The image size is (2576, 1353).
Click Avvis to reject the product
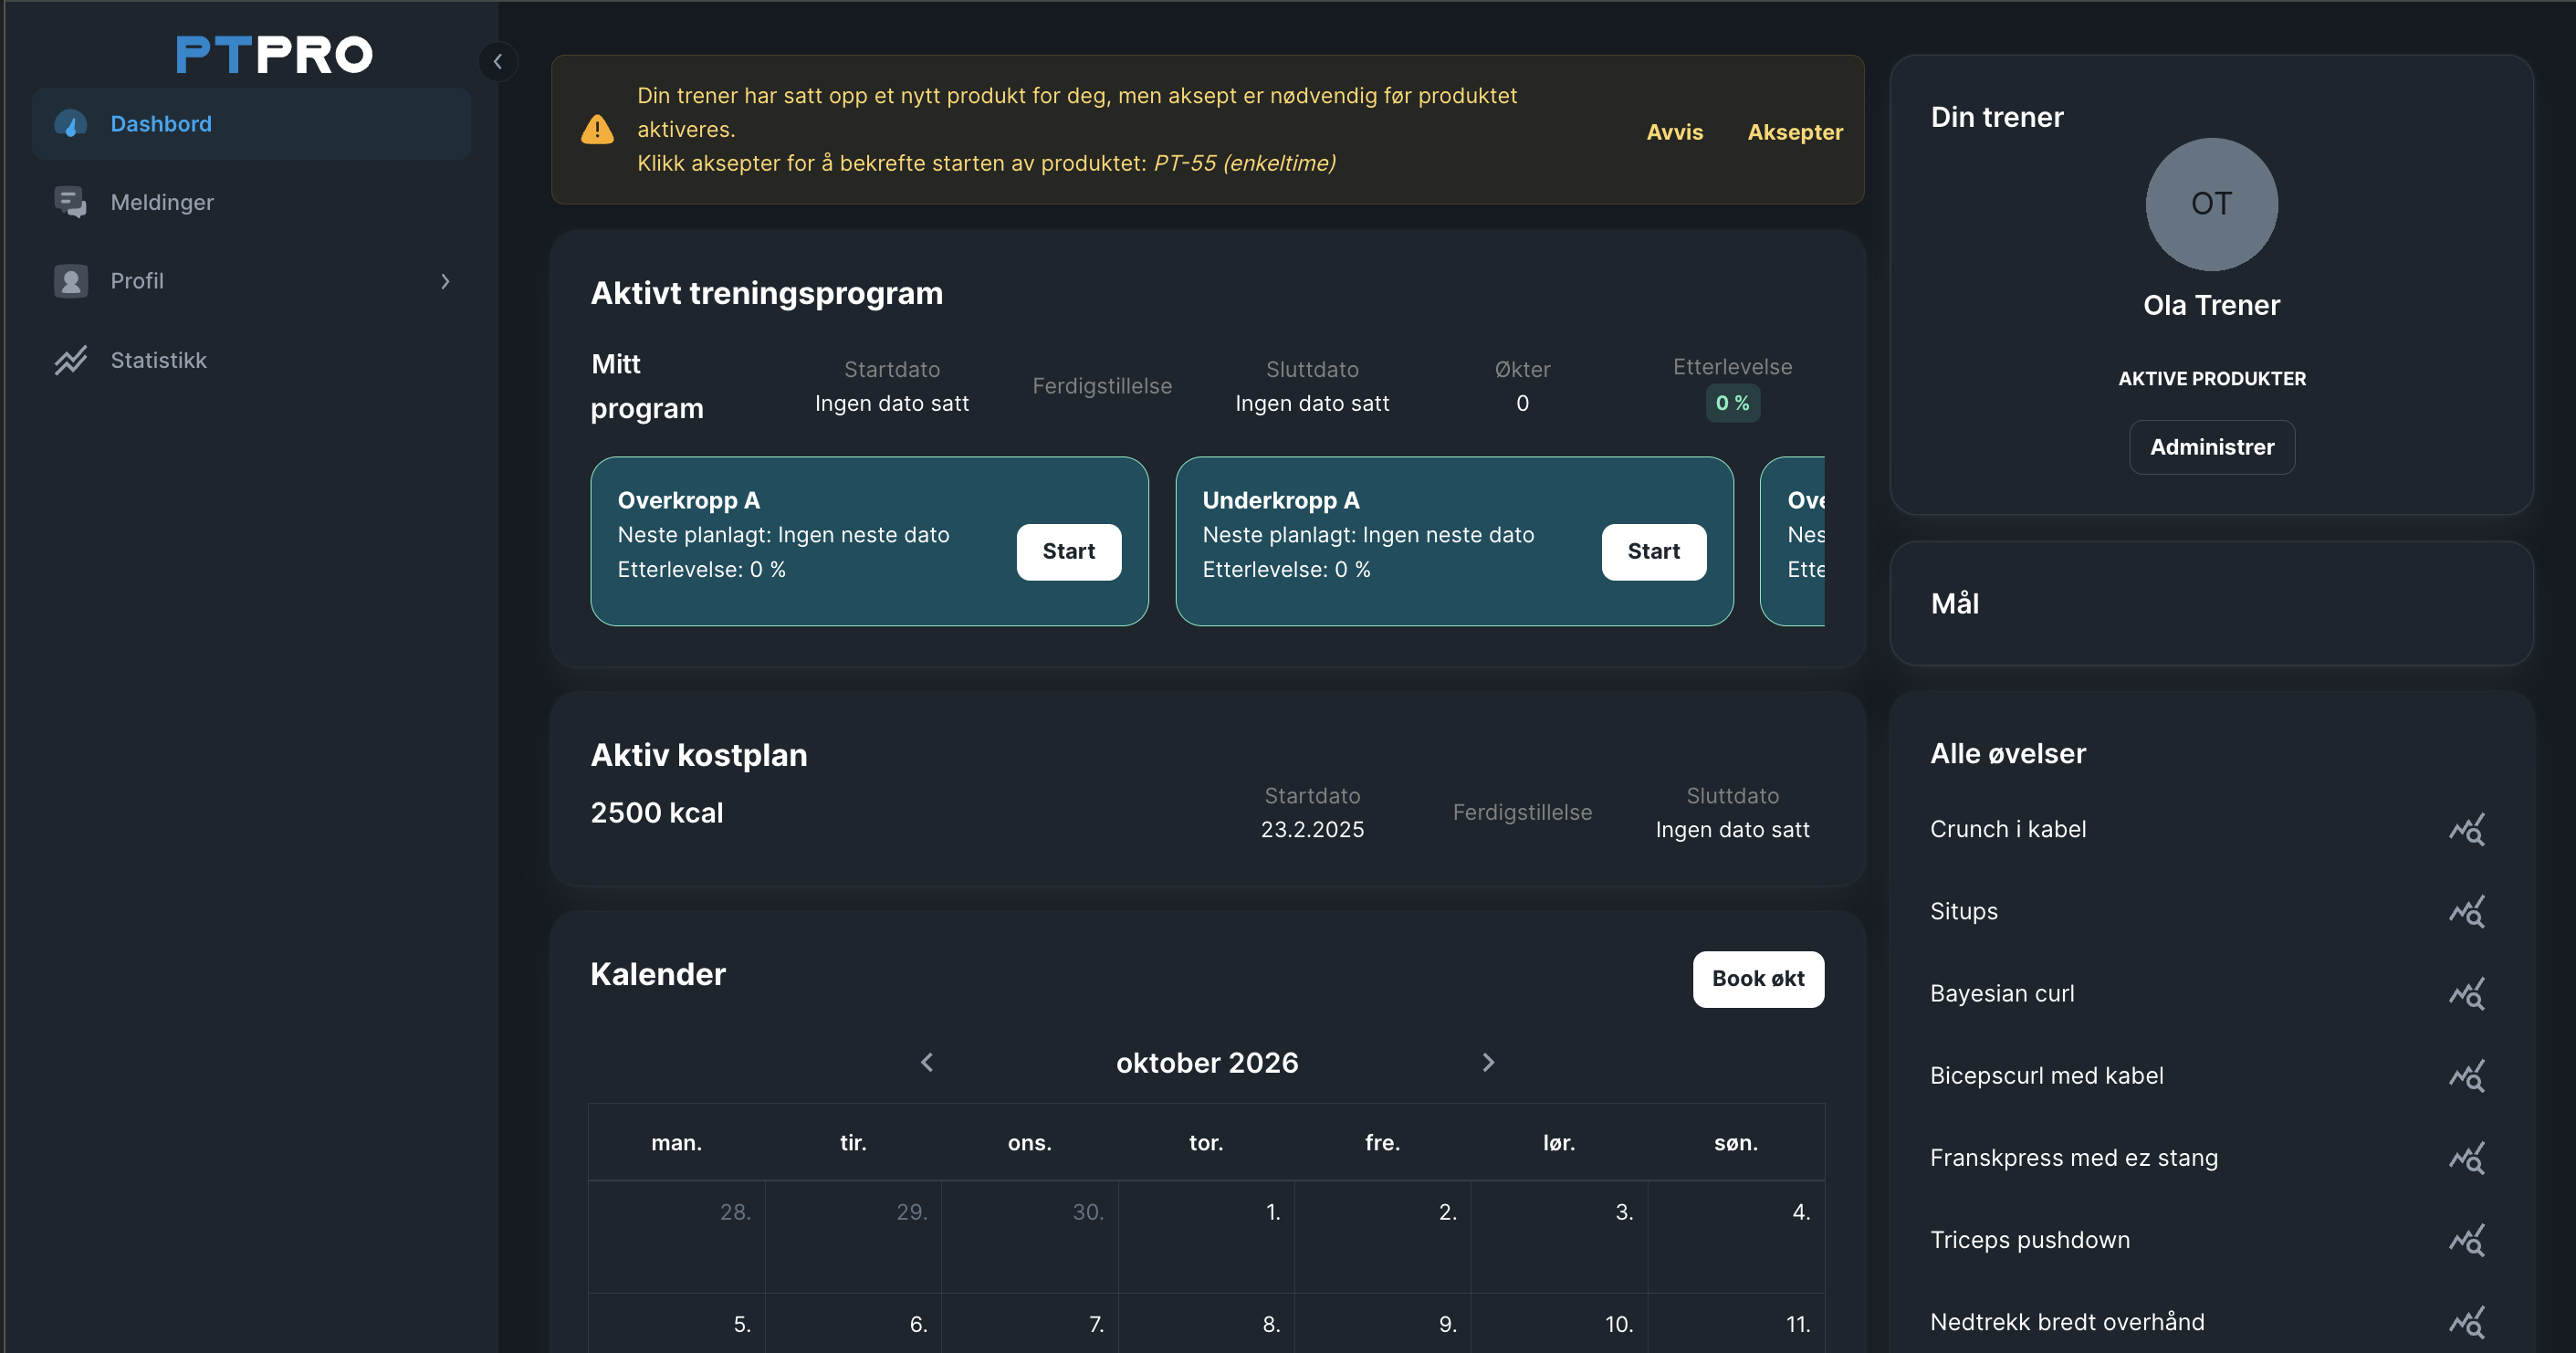pos(1674,132)
